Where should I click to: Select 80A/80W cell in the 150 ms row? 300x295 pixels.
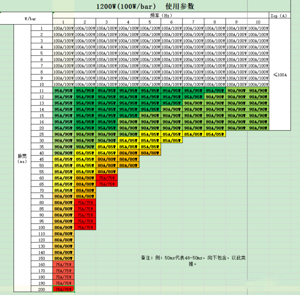pos(63,258)
